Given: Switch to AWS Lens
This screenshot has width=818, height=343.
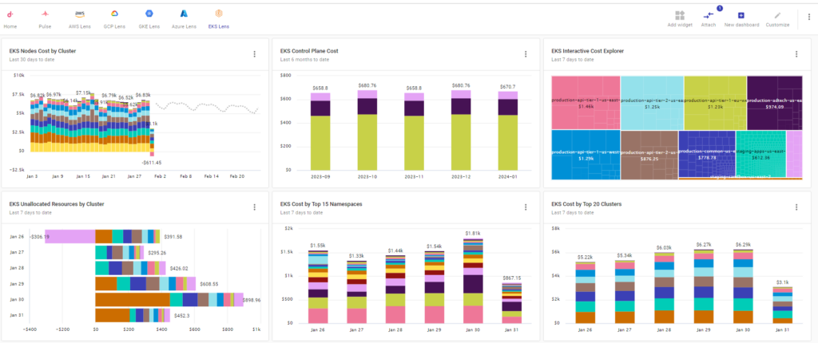Looking at the screenshot, I should tap(79, 15).
